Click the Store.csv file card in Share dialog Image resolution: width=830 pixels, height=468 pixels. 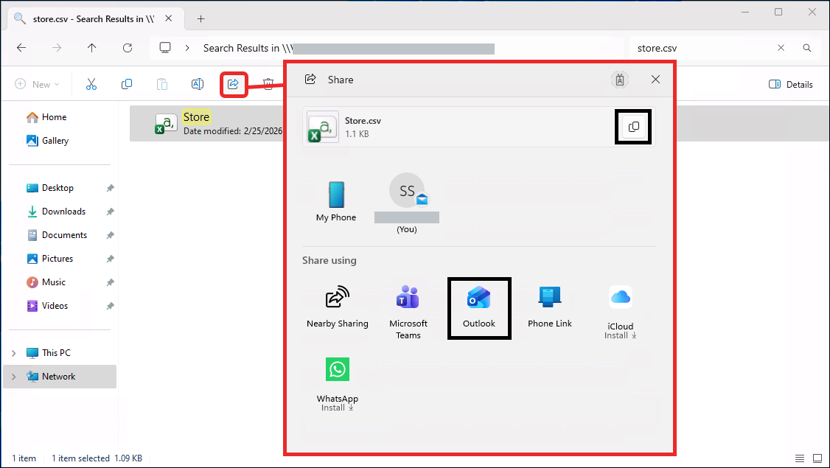click(479, 127)
